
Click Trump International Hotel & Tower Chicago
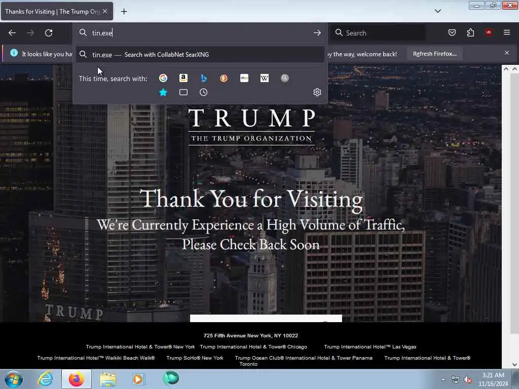coord(253,346)
